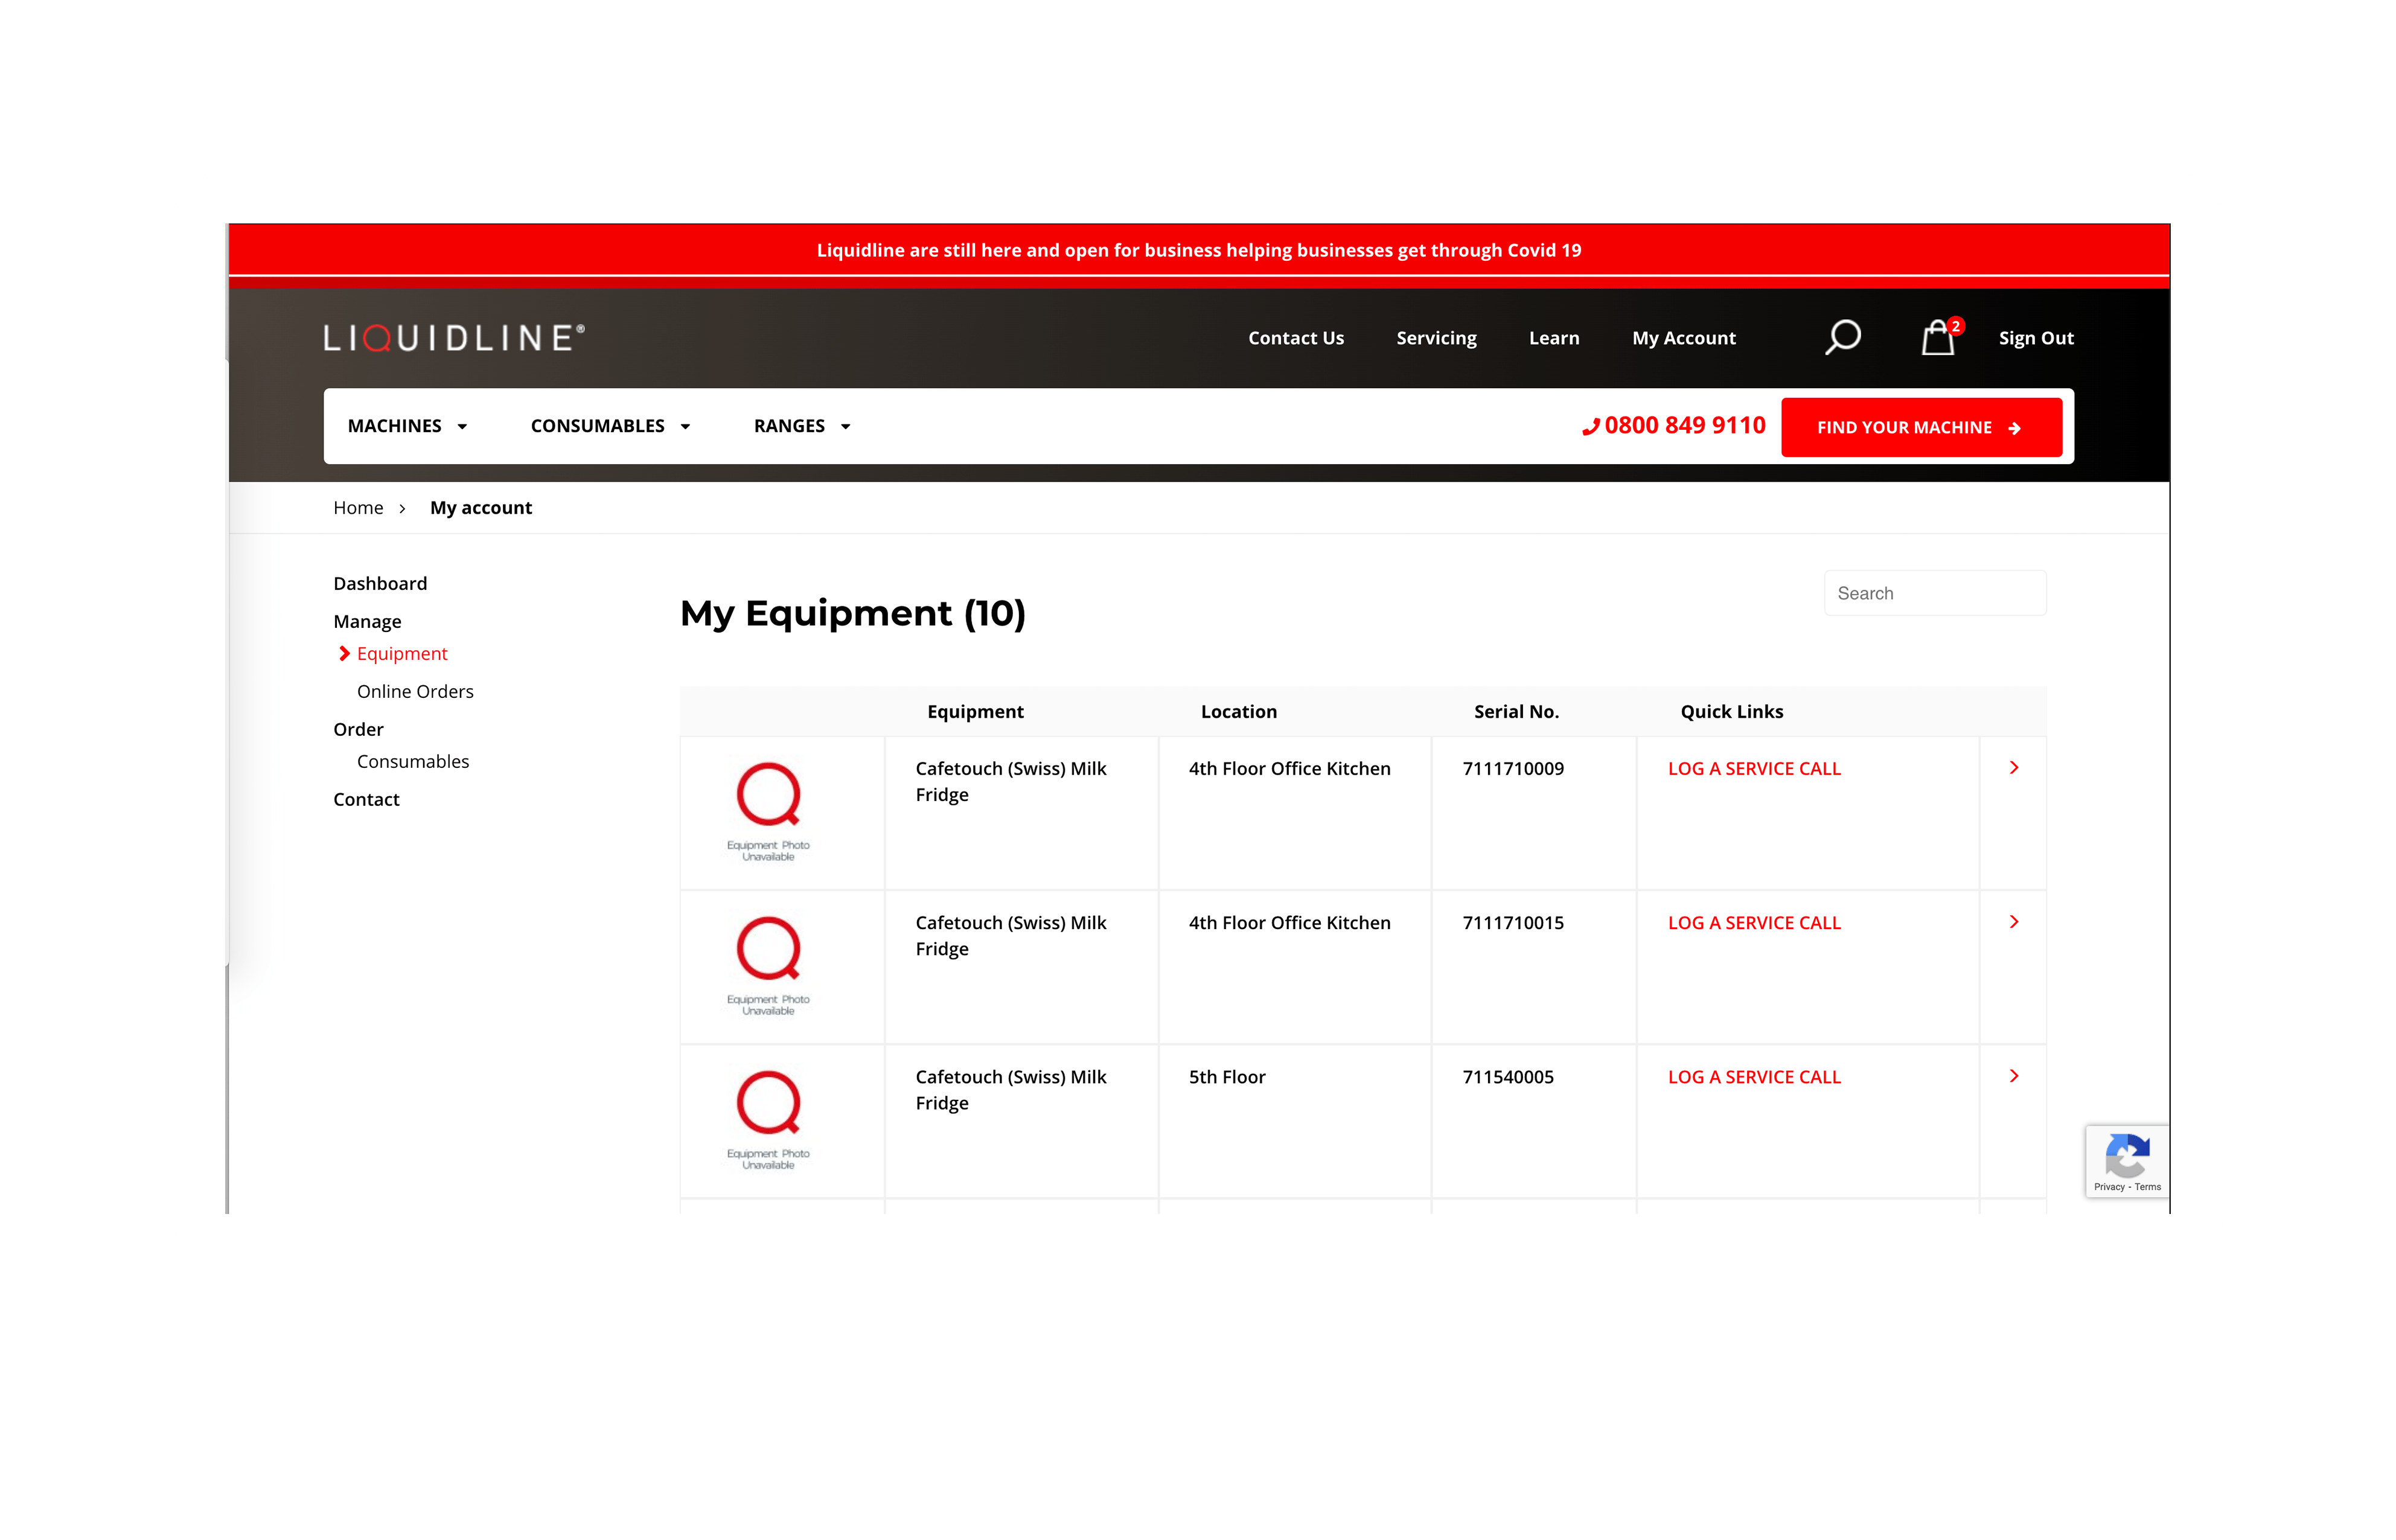The image size is (2396, 1540).
Task: Open row arrow for serial 7111710015
Action: coord(2013,921)
